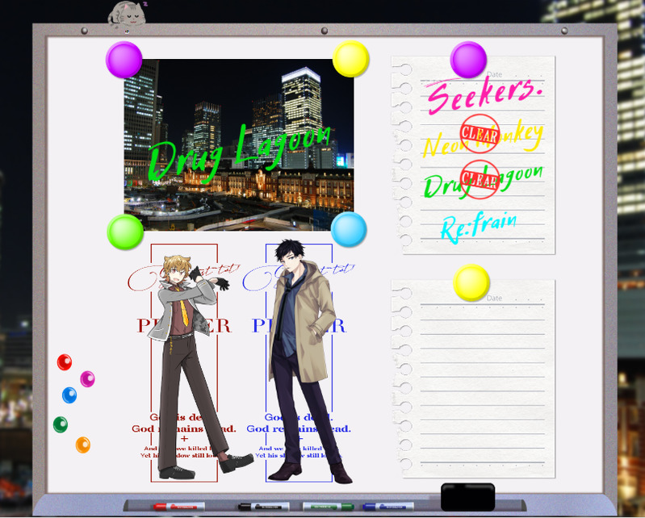Click the yellow magnet on the blank notepad
The width and height of the screenshot is (645, 518).
(471, 282)
